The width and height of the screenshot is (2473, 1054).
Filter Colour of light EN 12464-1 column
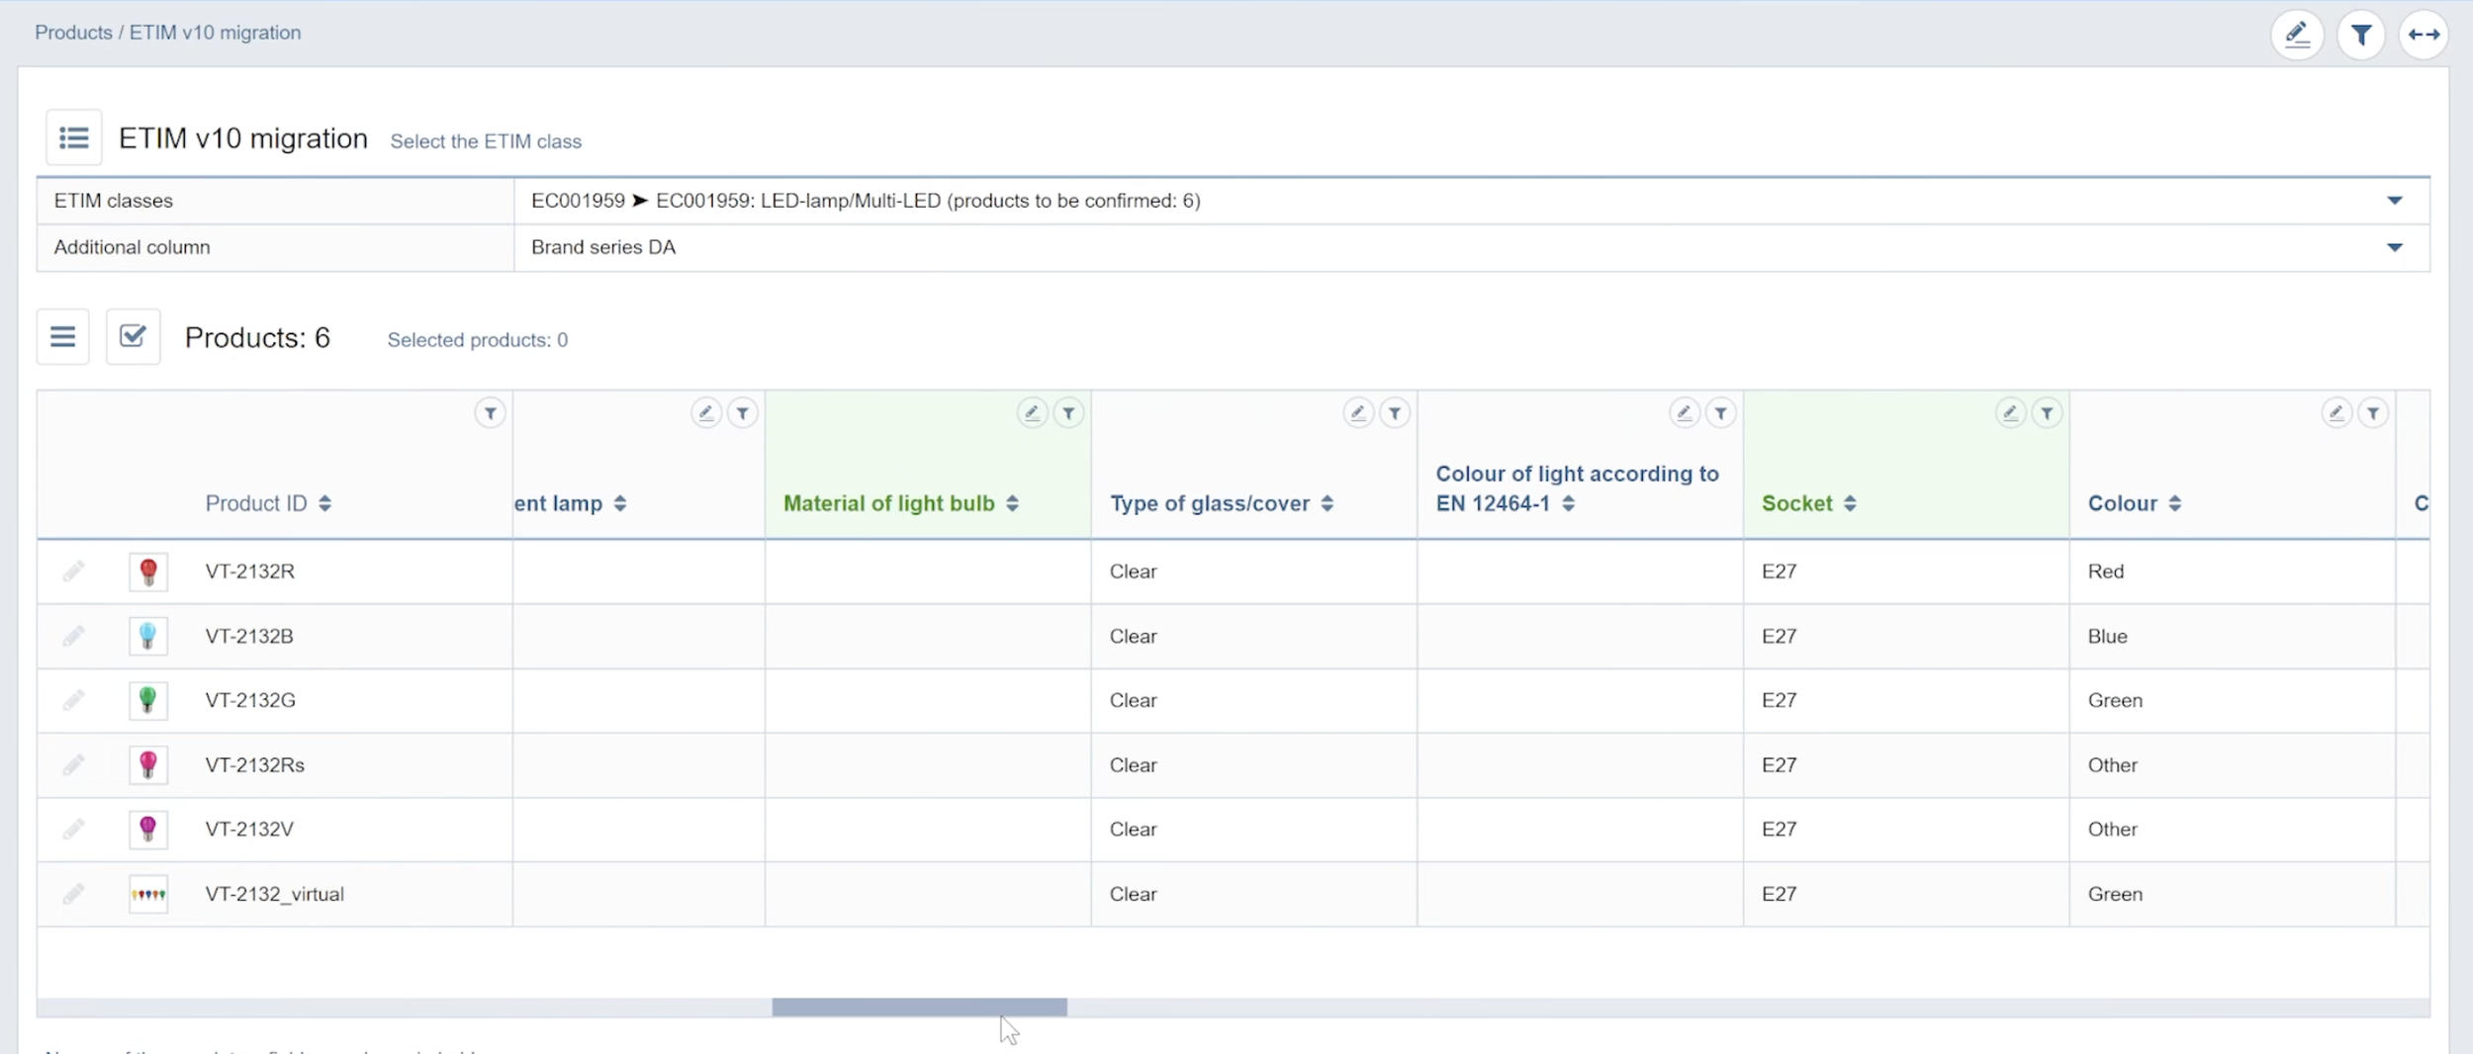click(x=1720, y=413)
